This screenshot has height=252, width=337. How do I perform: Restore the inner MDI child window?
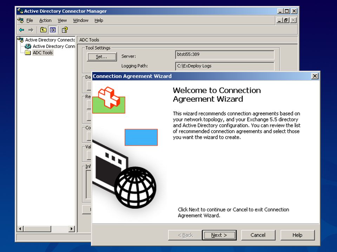(286, 20)
